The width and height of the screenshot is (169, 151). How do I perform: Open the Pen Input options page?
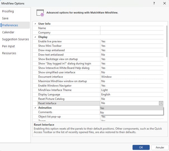pos(8,46)
